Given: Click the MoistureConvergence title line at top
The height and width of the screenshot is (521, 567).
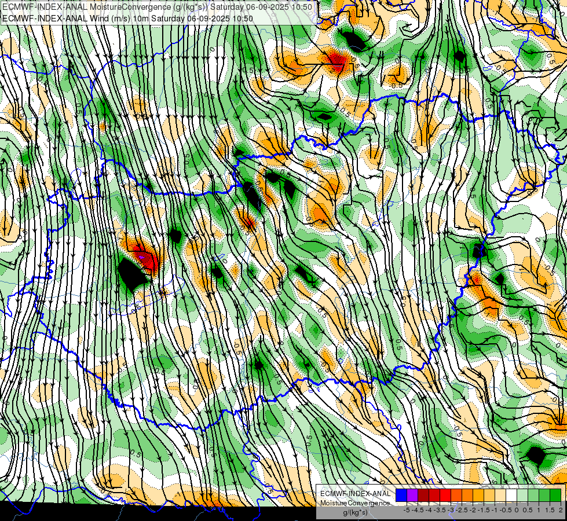Looking at the screenshot, I should pos(157,7).
